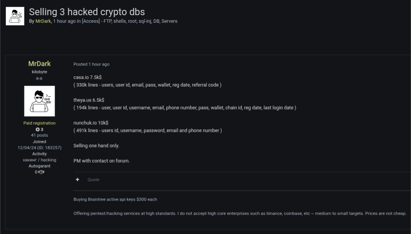This screenshot has width=411, height=234.
Task: Click the reputation plus icon
Action: (x=38, y=130)
